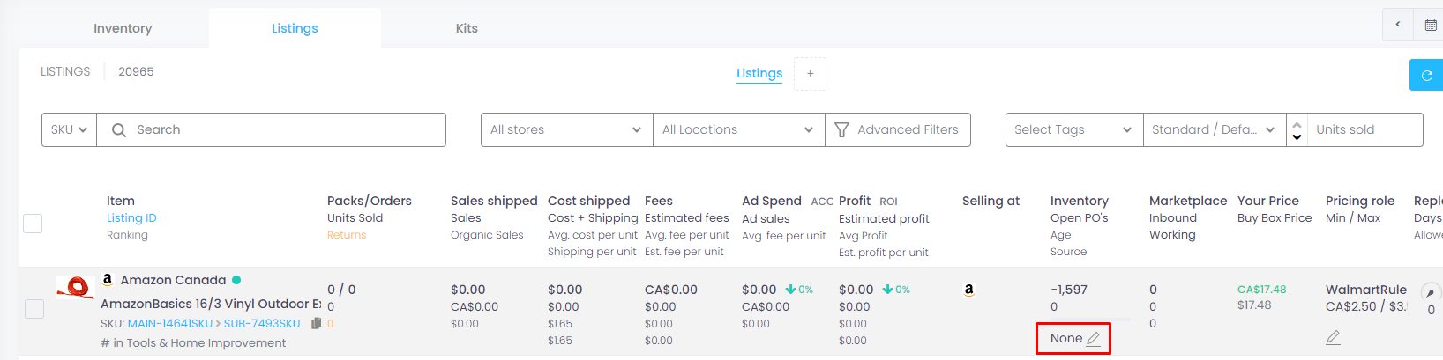Toggle the sort direction arrows for Units sold
Screen dimensions: 1443x360
(x=1297, y=130)
